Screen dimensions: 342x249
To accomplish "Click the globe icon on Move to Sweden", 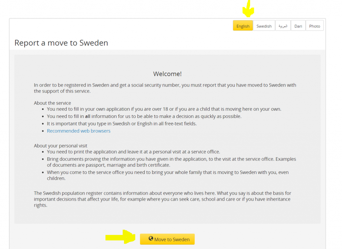I will pos(151,239).
